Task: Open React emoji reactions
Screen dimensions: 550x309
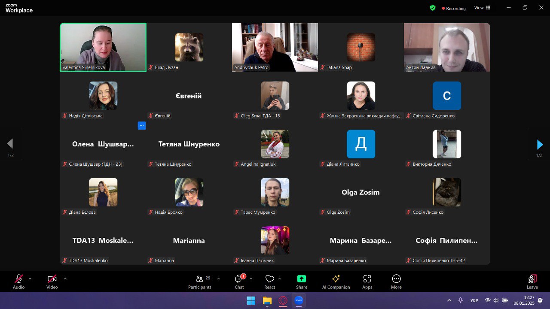Action: pos(270,282)
